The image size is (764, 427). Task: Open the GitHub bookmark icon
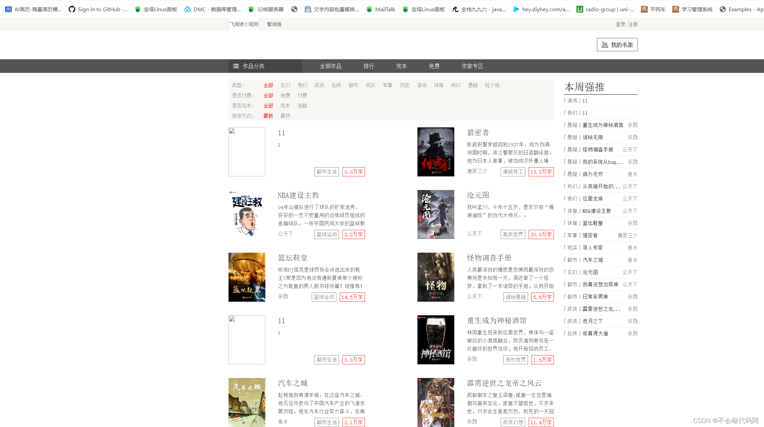[x=72, y=9]
